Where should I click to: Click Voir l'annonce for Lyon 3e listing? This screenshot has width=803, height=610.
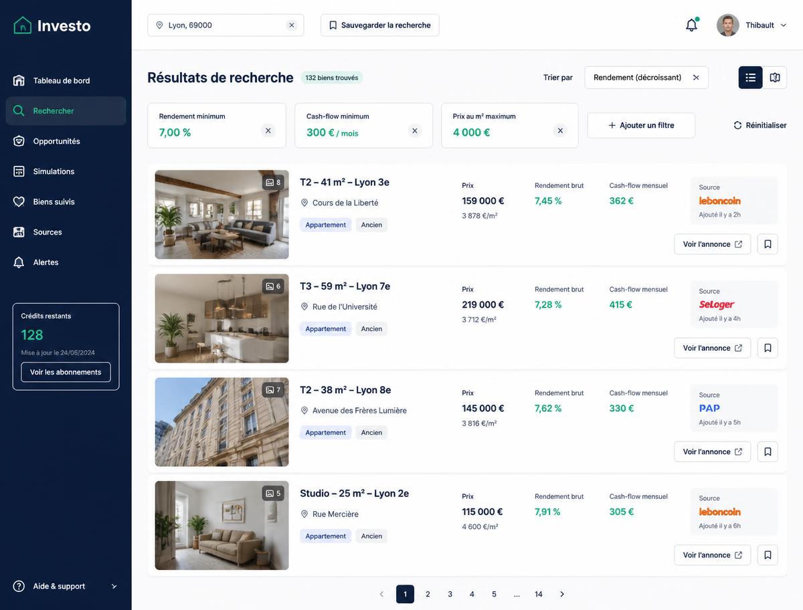[x=713, y=244]
